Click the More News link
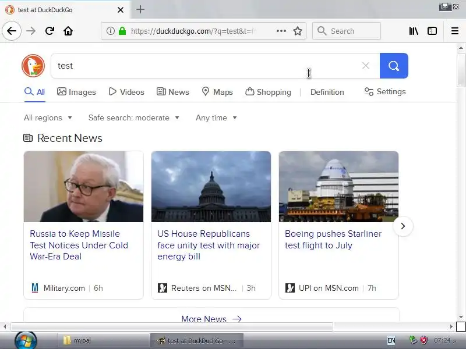Image resolution: width=466 pixels, height=349 pixels. tap(211, 319)
